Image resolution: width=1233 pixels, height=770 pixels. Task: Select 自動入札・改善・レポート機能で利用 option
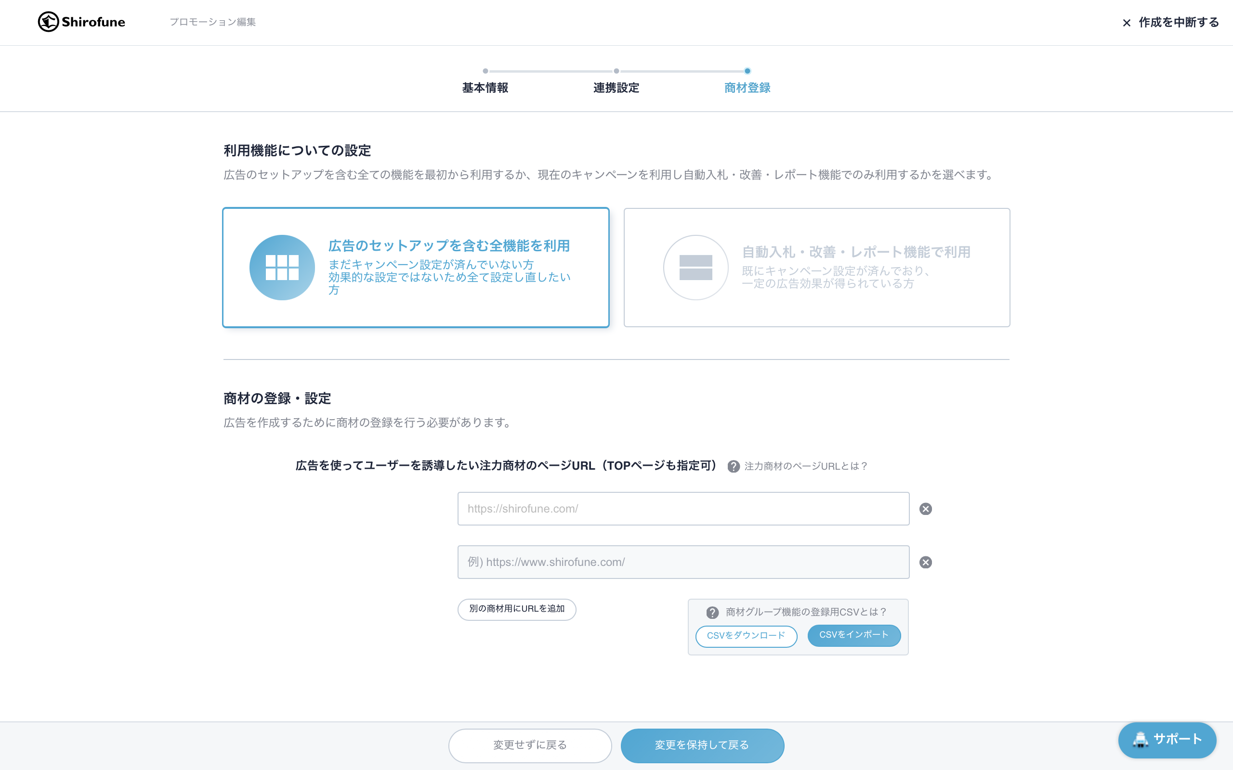[817, 268]
